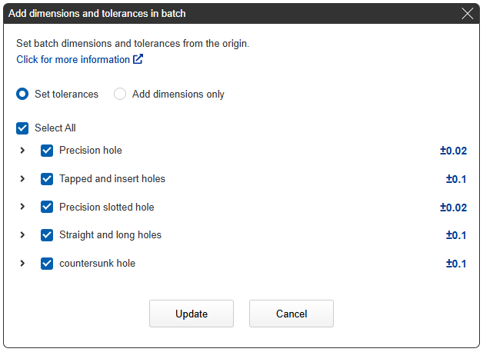The width and height of the screenshot is (483, 352).
Task: Toggle the countersunk hole checkbox
Action: [x=47, y=263]
